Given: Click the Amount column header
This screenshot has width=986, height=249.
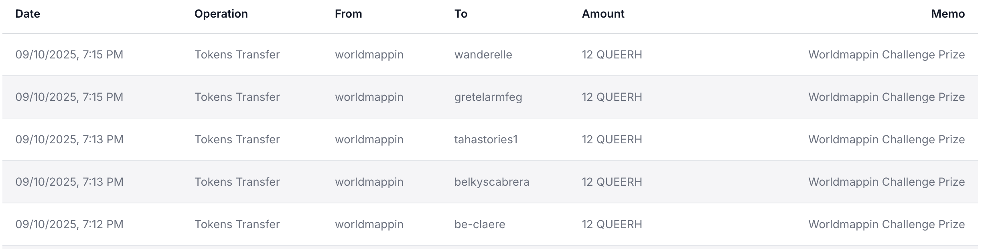Looking at the screenshot, I should pyautogui.click(x=603, y=14).
